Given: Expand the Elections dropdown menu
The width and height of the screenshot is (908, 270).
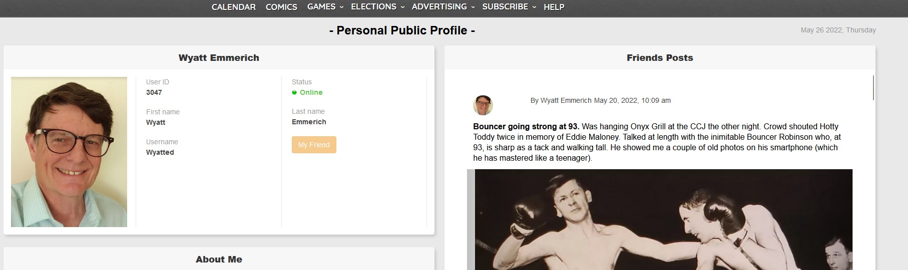Looking at the screenshot, I should 377,7.
